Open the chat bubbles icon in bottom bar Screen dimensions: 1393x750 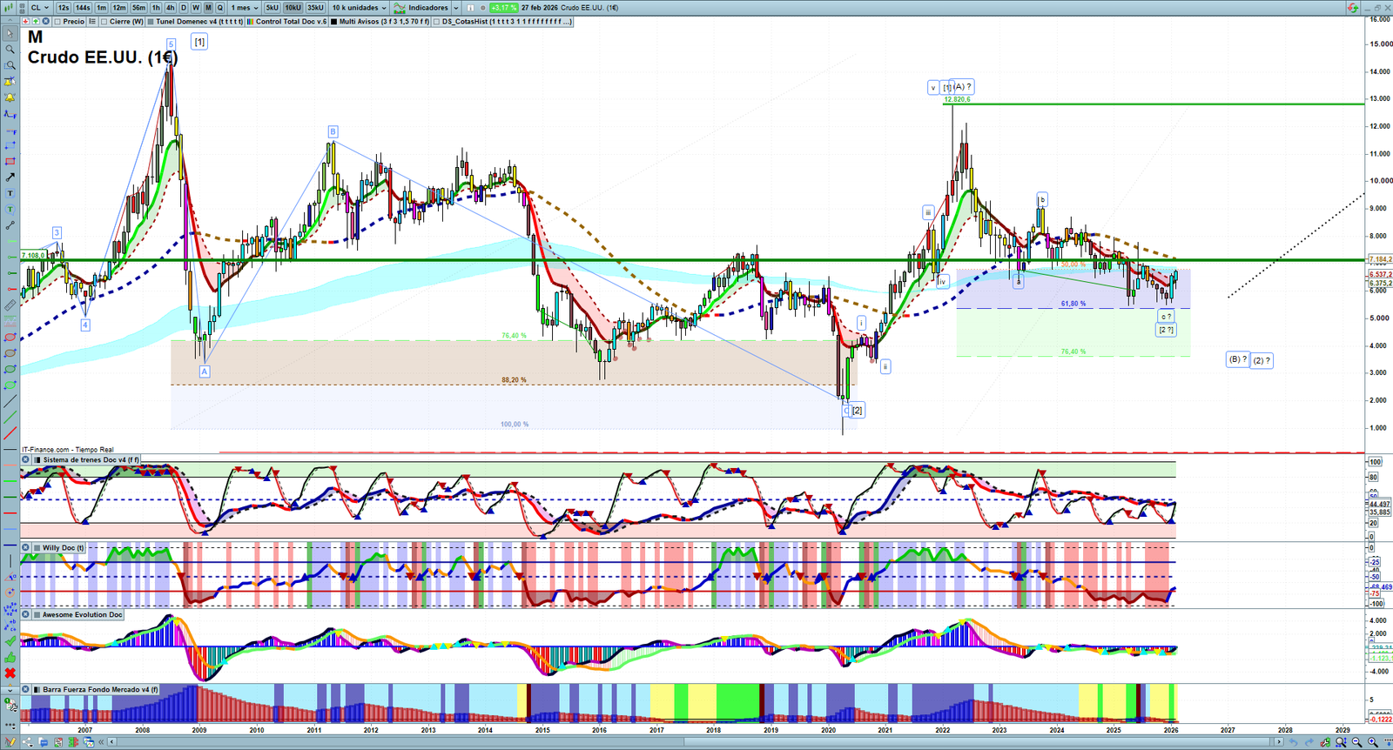coord(44,742)
